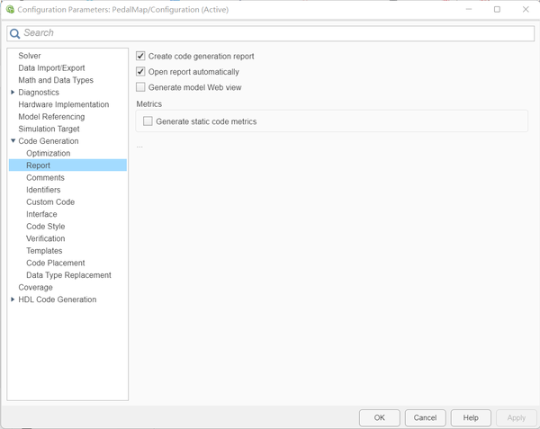Select the Coverage category
The width and height of the screenshot is (540, 429).
[x=35, y=288]
